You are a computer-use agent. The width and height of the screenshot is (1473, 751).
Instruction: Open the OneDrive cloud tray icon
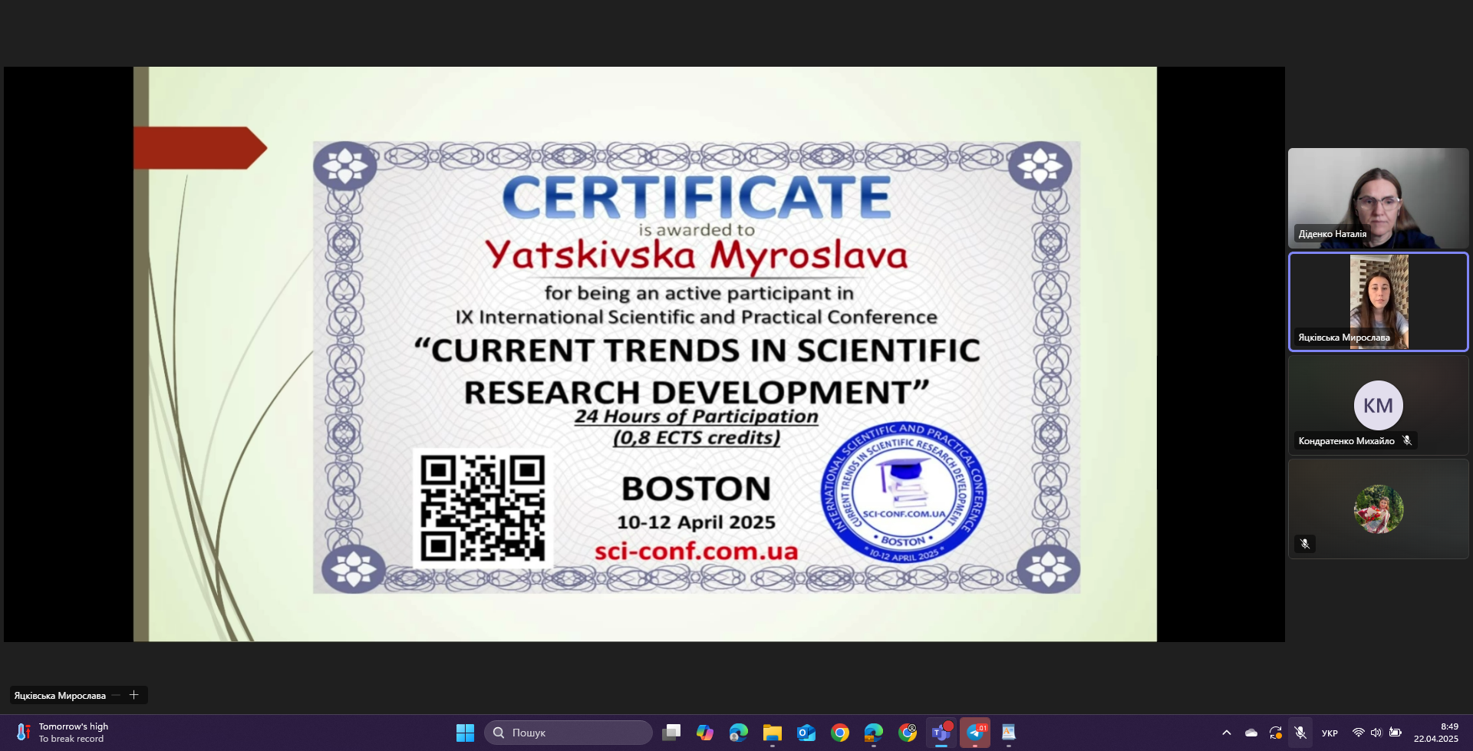click(x=1251, y=733)
